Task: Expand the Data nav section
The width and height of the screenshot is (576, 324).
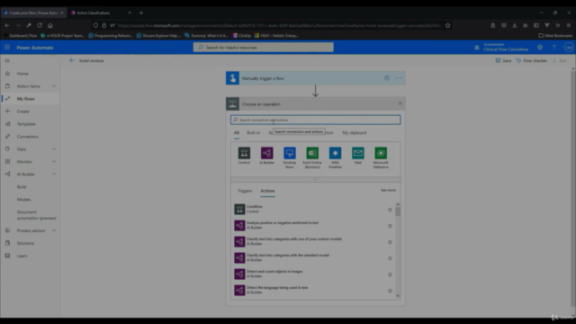Action: tap(54, 148)
